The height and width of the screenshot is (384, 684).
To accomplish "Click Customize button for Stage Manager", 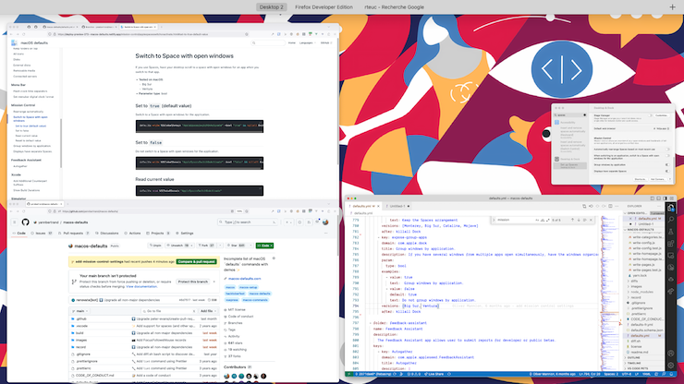I will click(661, 115).
